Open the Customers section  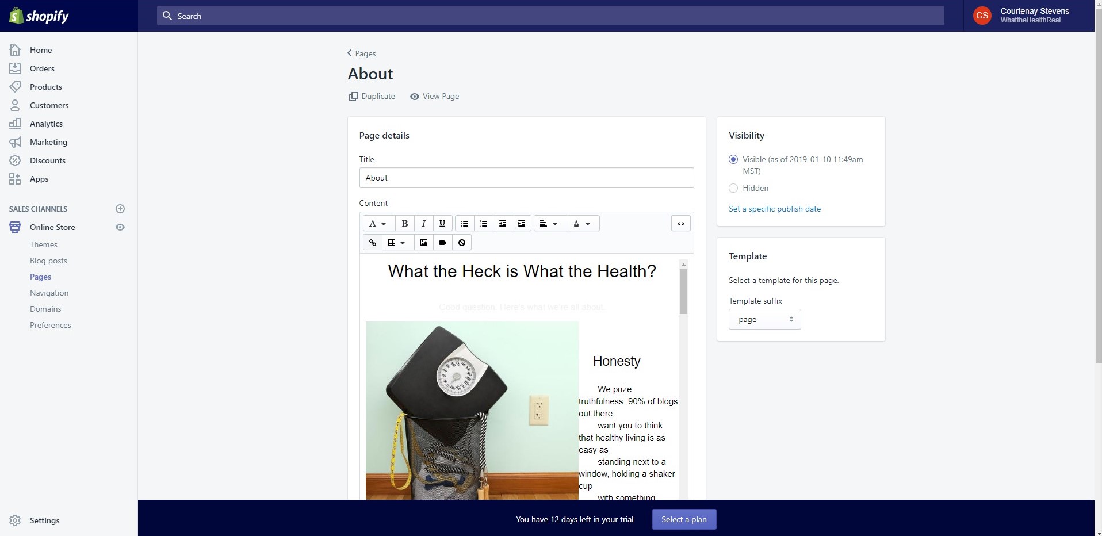(49, 105)
